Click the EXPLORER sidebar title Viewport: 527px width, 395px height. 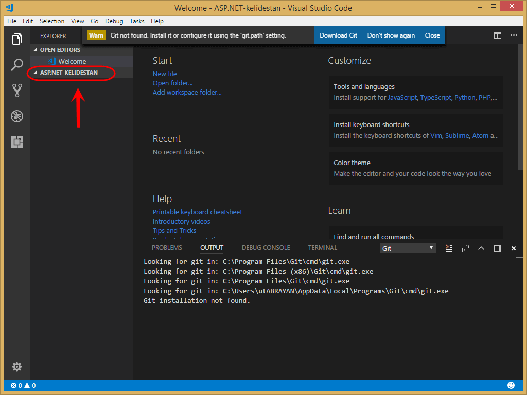point(53,35)
